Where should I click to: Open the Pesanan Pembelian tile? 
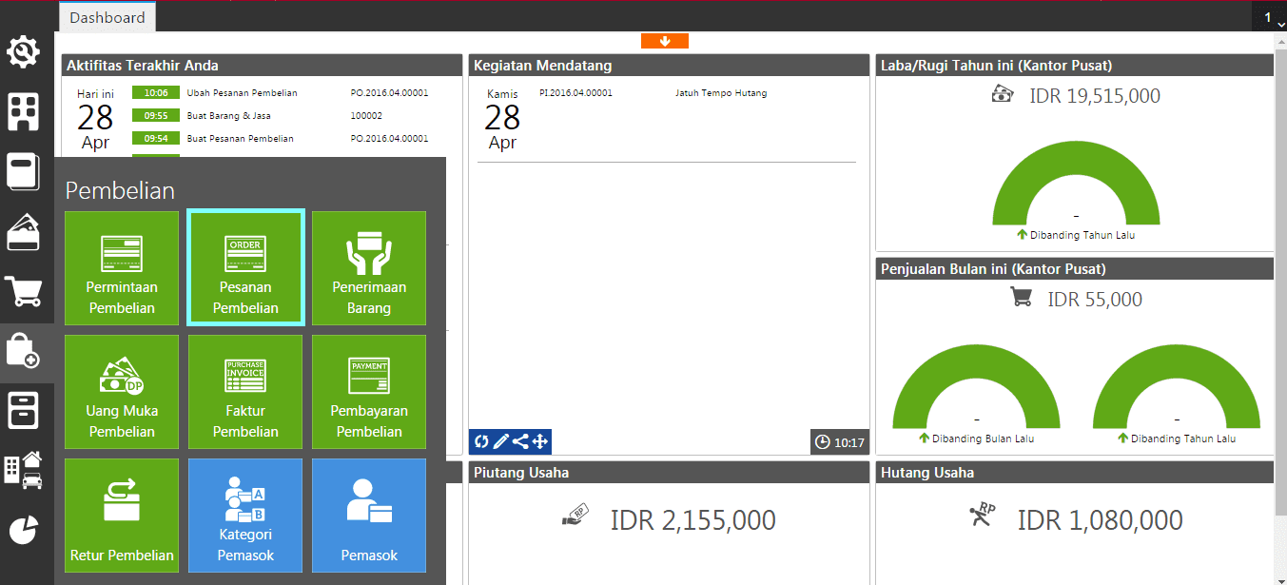(x=245, y=267)
